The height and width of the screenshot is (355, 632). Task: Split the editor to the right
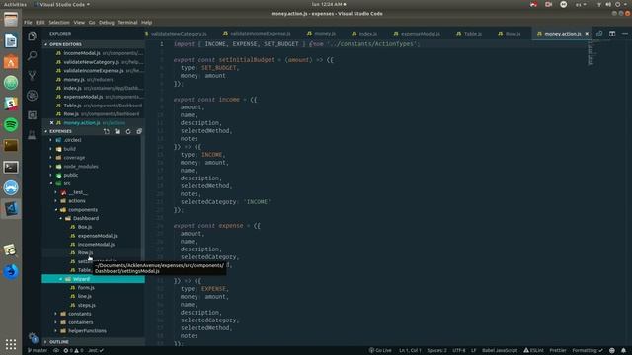pyautogui.click(x=612, y=34)
